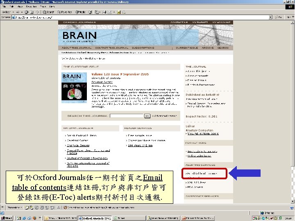Click the Go button next to journal search

tap(147, 116)
